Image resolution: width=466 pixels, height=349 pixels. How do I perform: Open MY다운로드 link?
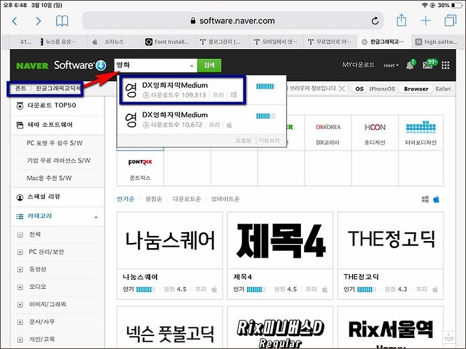pos(359,65)
